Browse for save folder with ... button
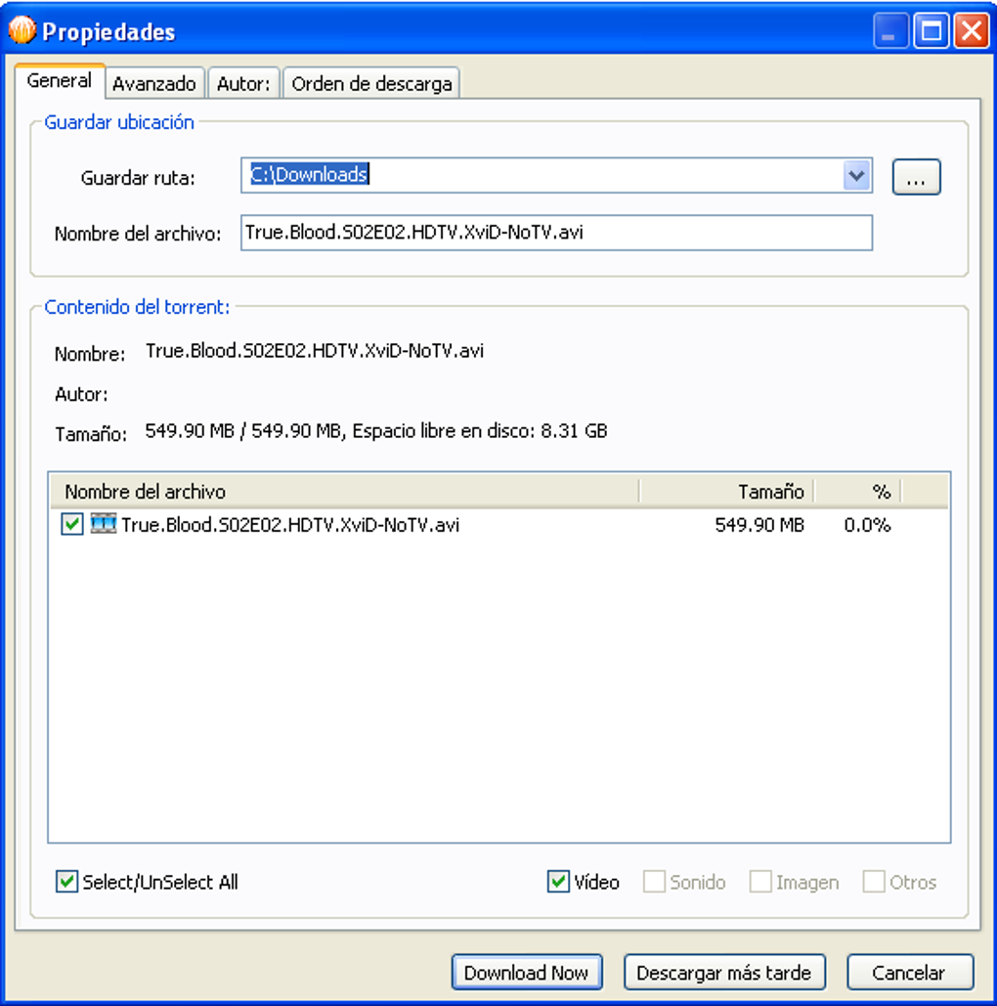 [916, 177]
